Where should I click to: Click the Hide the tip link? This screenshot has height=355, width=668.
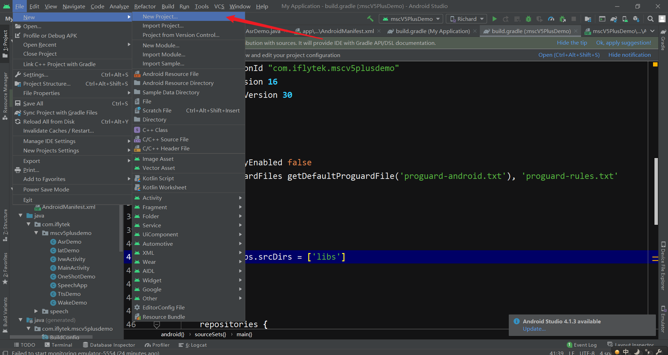[x=572, y=43]
